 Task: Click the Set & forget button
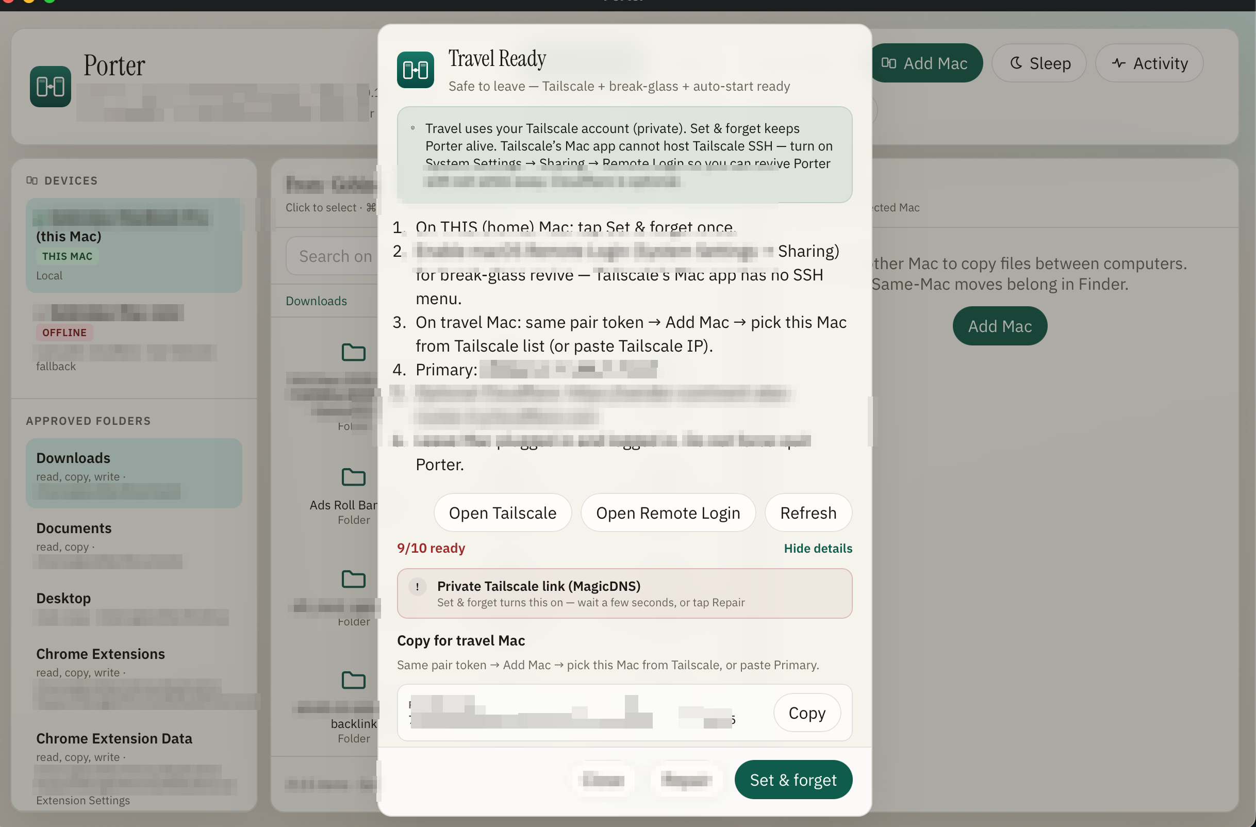tap(792, 780)
